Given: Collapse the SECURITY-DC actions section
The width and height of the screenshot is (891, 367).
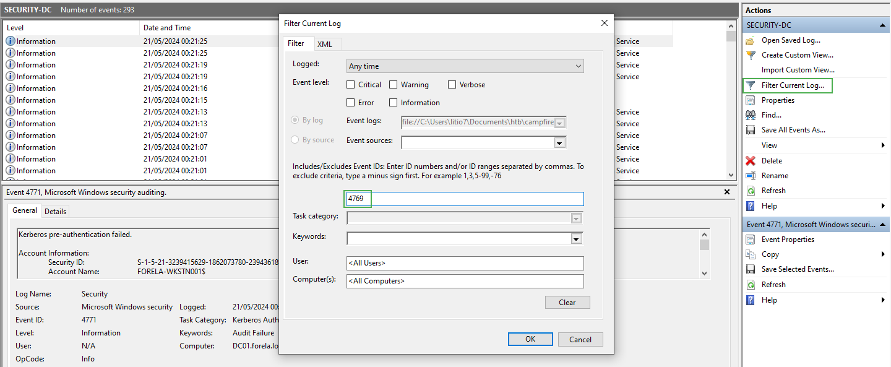Looking at the screenshot, I should pyautogui.click(x=882, y=25).
